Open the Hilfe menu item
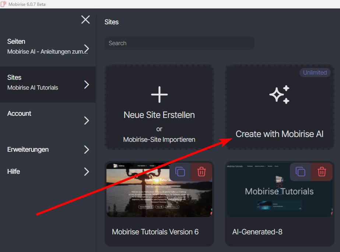The height and width of the screenshot is (252, 340). click(14, 172)
